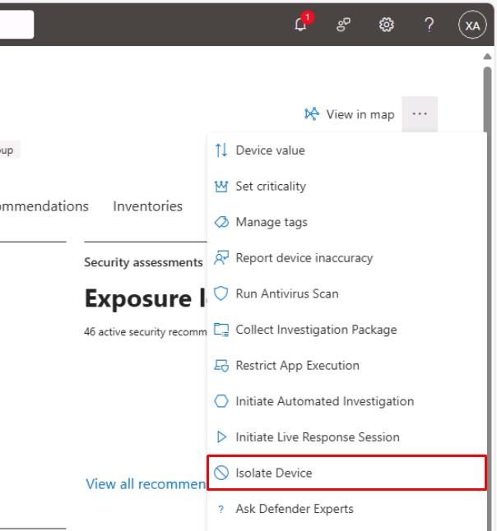The image size is (497, 531).
Task: Click the View in map button
Action: click(x=350, y=114)
